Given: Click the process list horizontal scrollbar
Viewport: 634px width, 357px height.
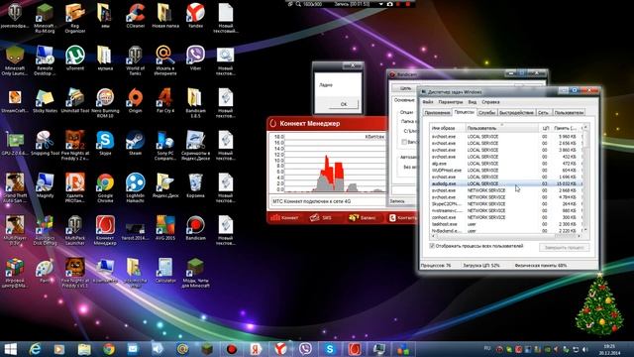Looking at the screenshot, I should [505, 236].
